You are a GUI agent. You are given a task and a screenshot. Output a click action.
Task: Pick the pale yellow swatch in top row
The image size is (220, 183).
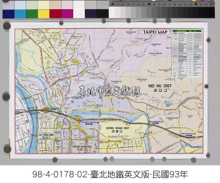[44, 5]
